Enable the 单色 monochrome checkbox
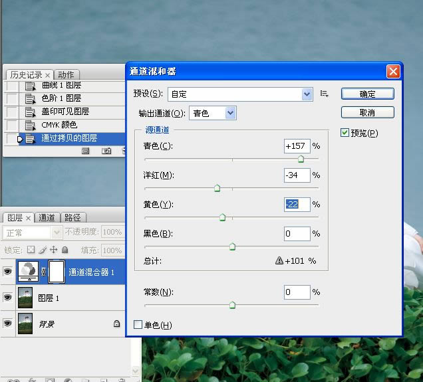 pos(138,325)
